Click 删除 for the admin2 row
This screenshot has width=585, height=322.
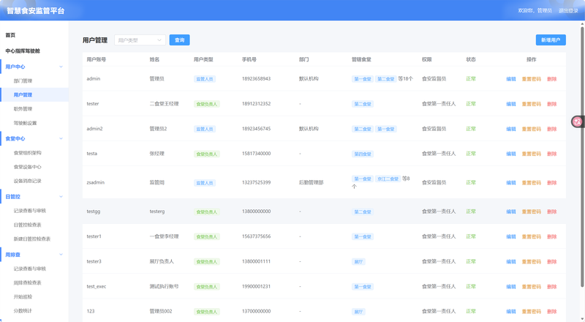point(552,129)
